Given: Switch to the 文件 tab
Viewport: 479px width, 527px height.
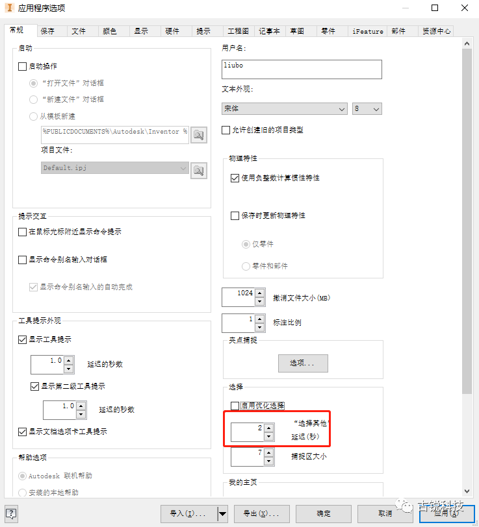Looking at the screenshot, I should coord(83,31).
